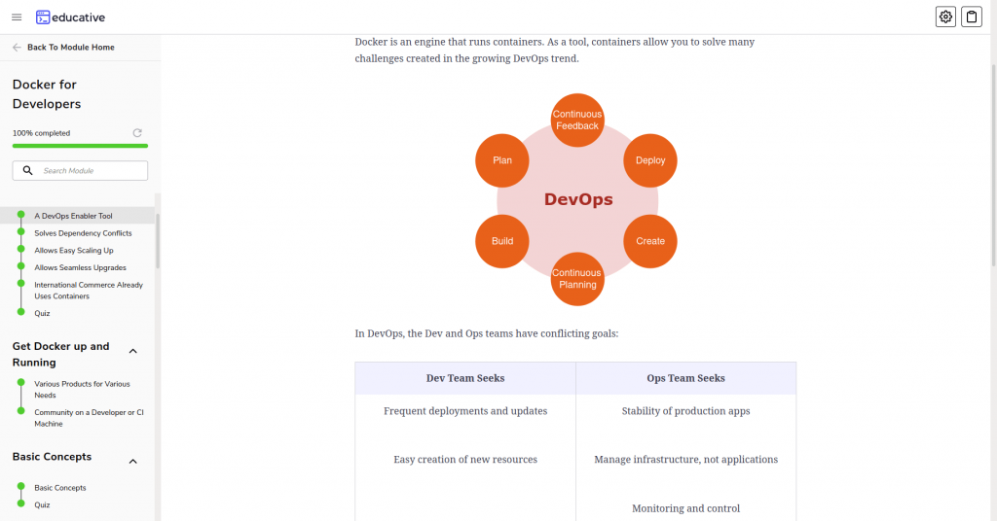Focus the Search Module field
This screenshot has height=521, width=997.
pyautogui.click(x=80, y=170)
